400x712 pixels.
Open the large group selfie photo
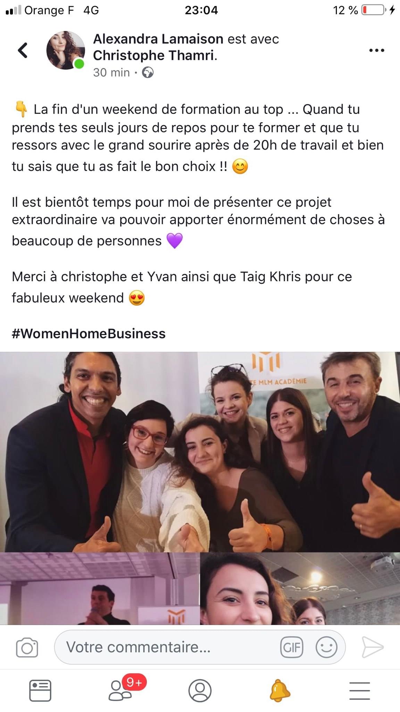pyautogui.click(x=200, y=452)
